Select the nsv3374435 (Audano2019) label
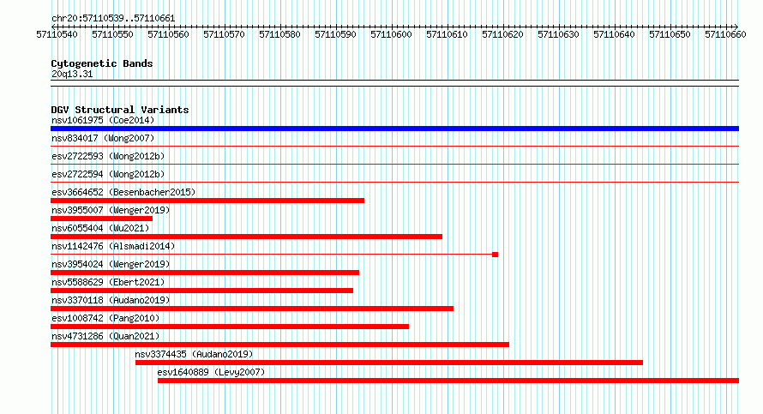Image resolution: width=763 pixels, height=414 pixels. coord(194,354)
